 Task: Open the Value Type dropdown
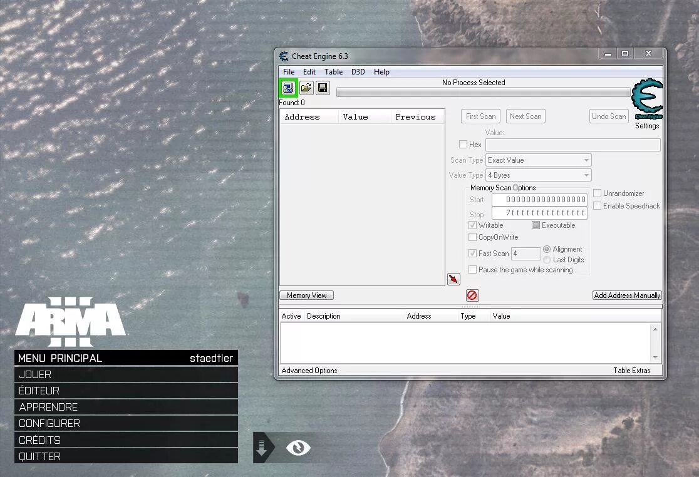pyautogui.click(x=539, y=175)
